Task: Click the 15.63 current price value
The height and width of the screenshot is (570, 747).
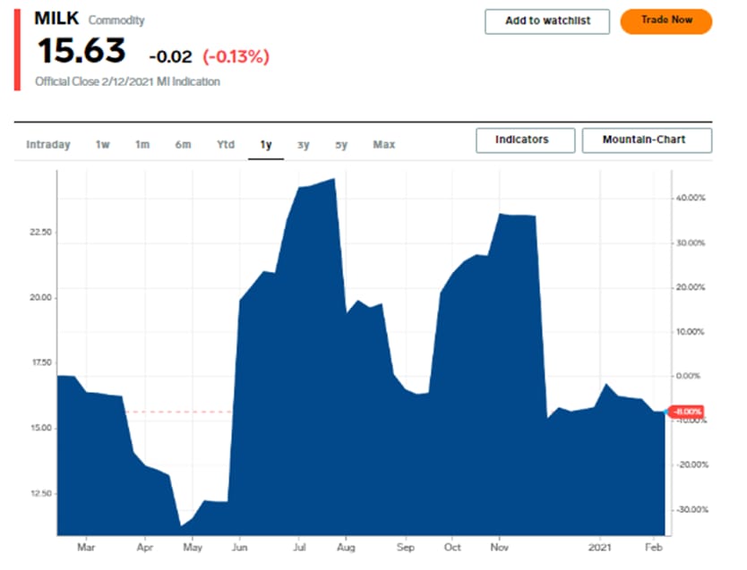Action: pyautogui.click(x=82, y=52)
